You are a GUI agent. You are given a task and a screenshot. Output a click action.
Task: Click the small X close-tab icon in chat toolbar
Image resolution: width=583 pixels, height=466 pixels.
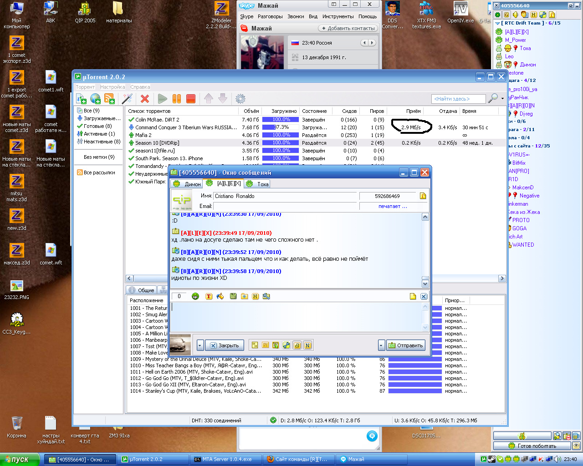424,296
